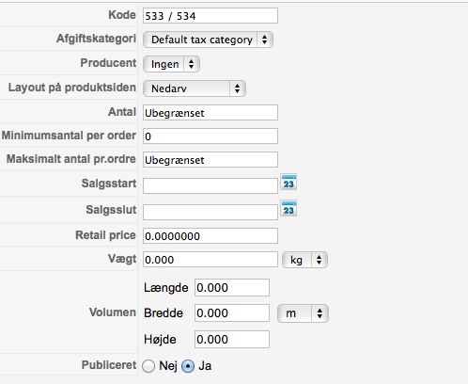This screenshot has width=468, height=384.
Task: Focus the Antal quantity field
Action: pyautogui.click(x=211, y=113)
